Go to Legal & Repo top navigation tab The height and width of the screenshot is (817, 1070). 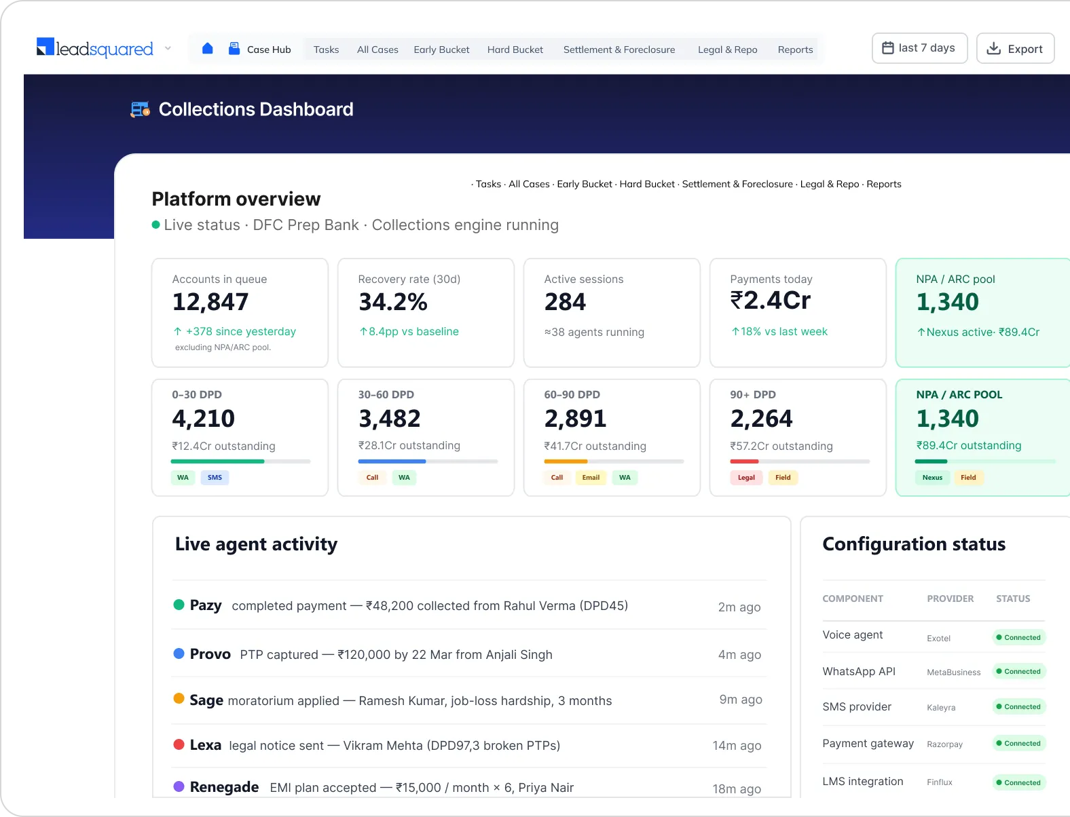point(728,50)
